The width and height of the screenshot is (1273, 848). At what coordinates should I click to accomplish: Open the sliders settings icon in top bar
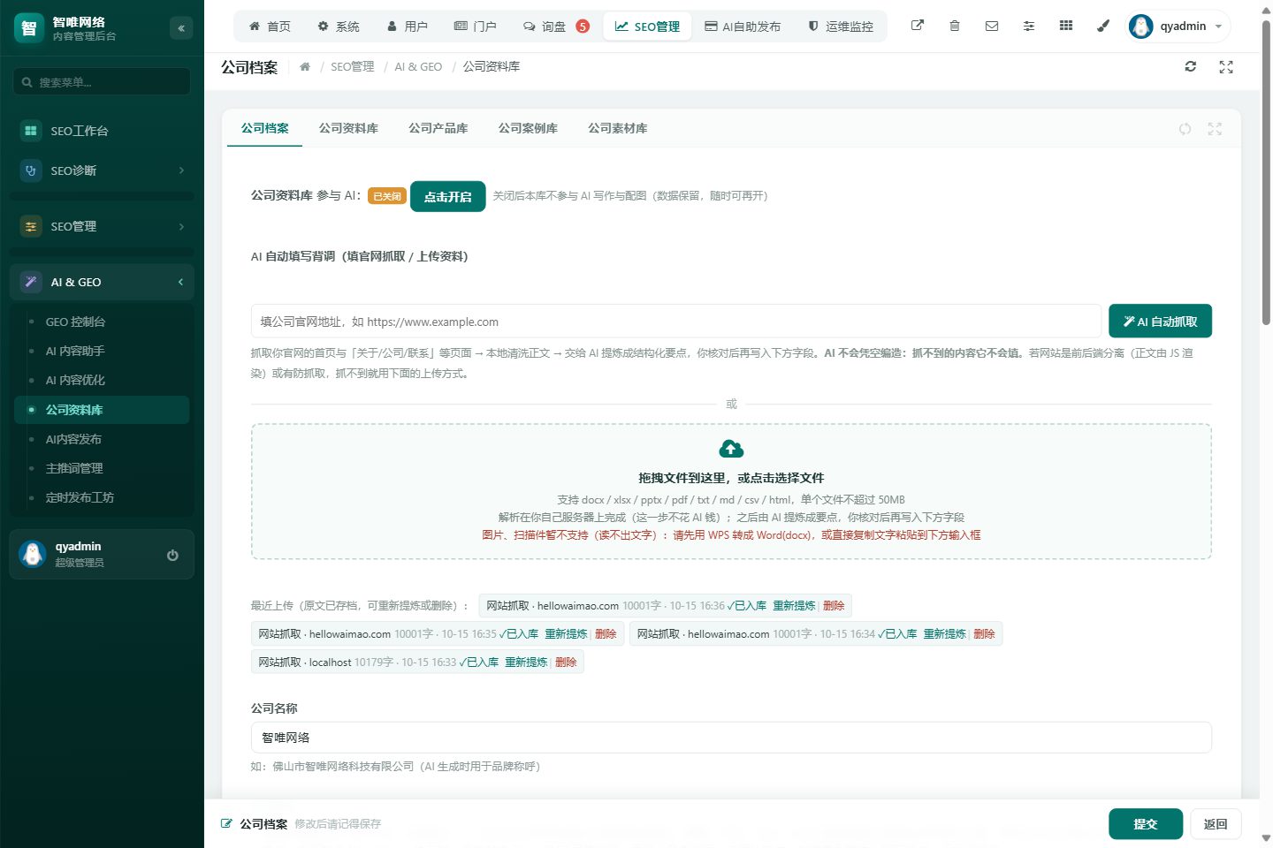pos(1029,26)
